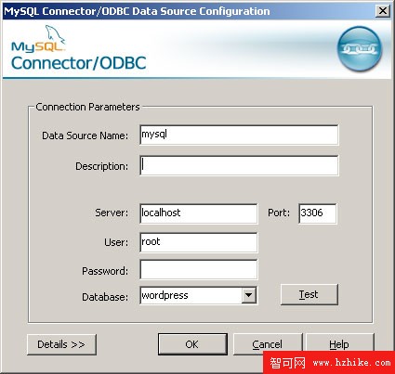Focus the Description text field

tap(239, 166)
